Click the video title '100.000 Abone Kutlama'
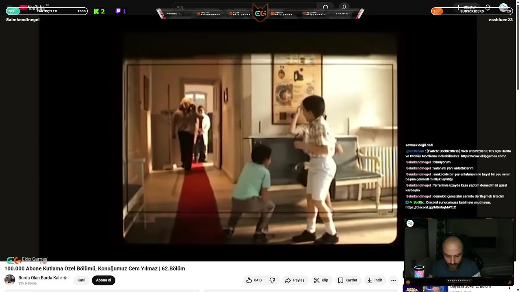 95,268
